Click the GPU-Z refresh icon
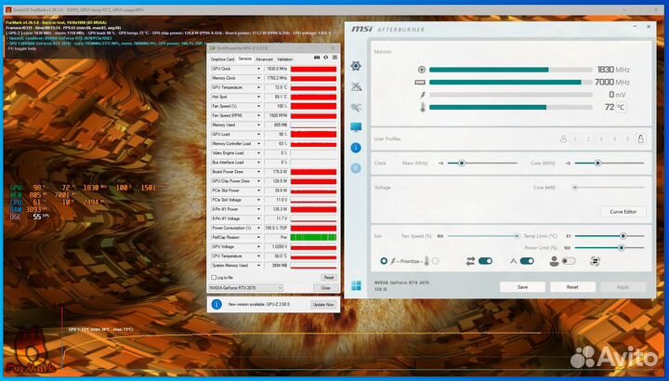Viewport: 669px width, 381px height. pos(326,58)
